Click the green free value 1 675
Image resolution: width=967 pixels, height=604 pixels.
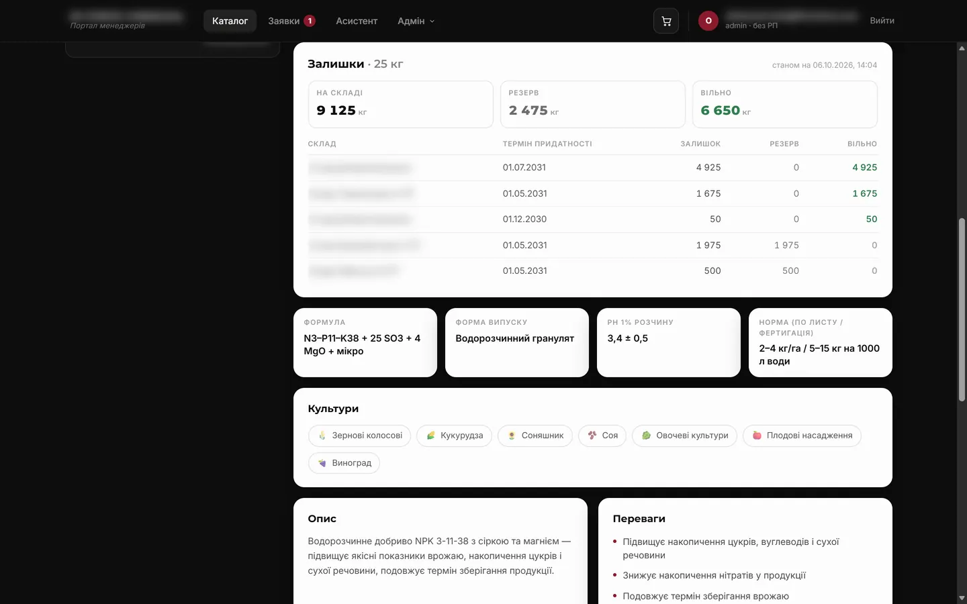865,194
